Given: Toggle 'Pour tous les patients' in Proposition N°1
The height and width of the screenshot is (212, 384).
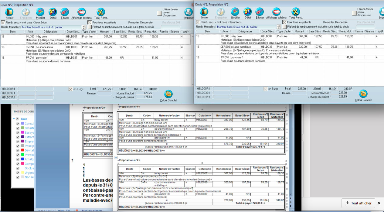Looking at the screenshot, I should point(90,22).
